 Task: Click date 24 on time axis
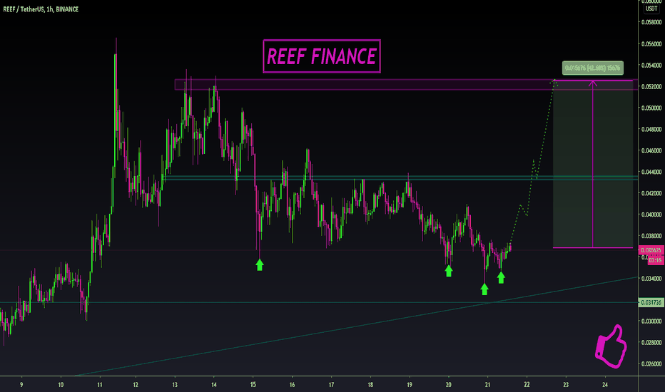pos(605,385)
